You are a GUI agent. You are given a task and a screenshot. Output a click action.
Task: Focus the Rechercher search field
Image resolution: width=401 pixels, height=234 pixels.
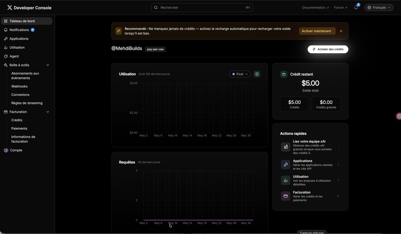[202, 7]
